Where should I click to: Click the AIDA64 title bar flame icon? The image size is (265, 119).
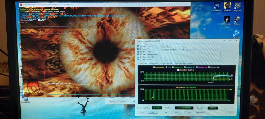coord(137,41)
